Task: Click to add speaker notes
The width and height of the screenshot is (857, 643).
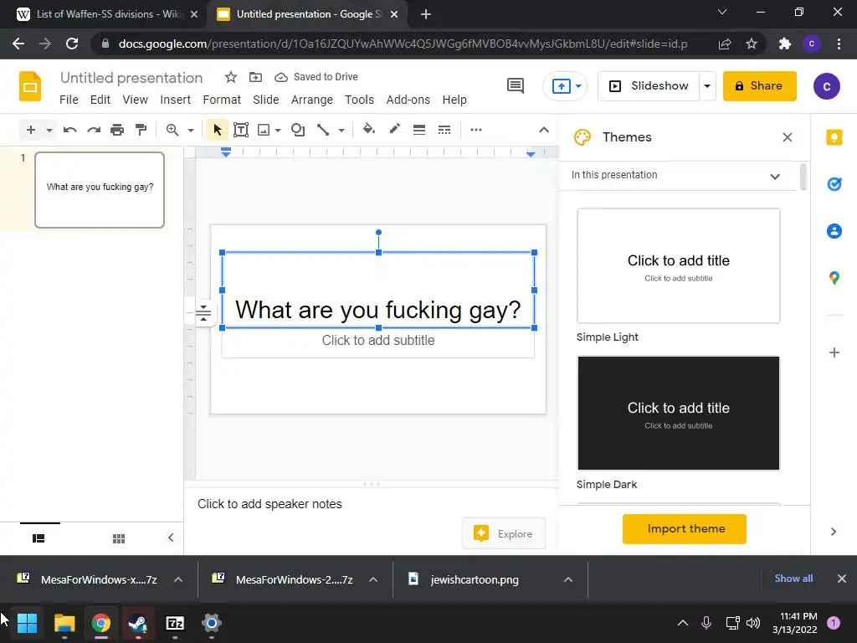Action: pyautogui.click(x=270, y=504)
